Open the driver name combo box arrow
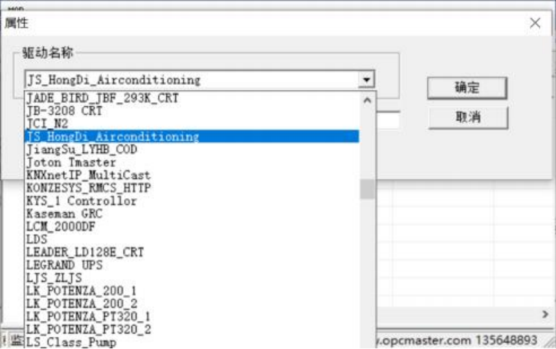Image resolution: width=556 pixels, height=349 pixels. (366, 80)
